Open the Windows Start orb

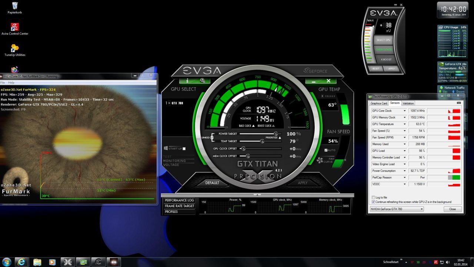coord(6,262)
